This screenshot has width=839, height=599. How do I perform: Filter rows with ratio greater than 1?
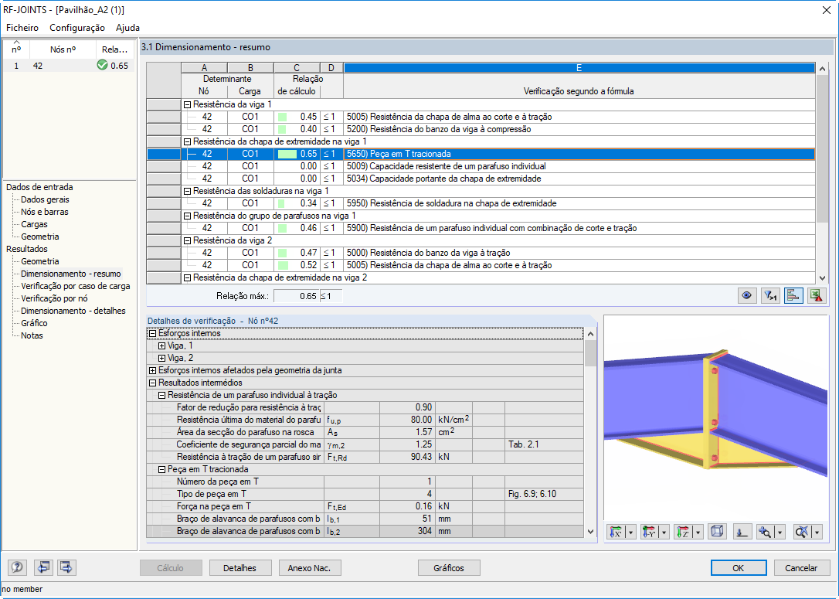click(770, 295)
